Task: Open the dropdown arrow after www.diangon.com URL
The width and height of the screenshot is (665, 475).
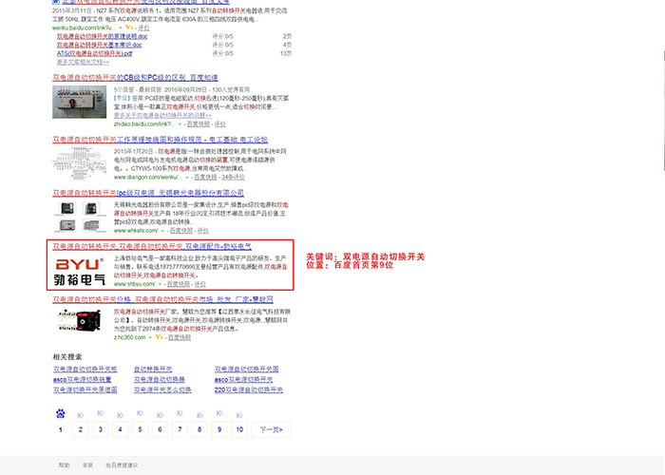Action: coord(187,178)
